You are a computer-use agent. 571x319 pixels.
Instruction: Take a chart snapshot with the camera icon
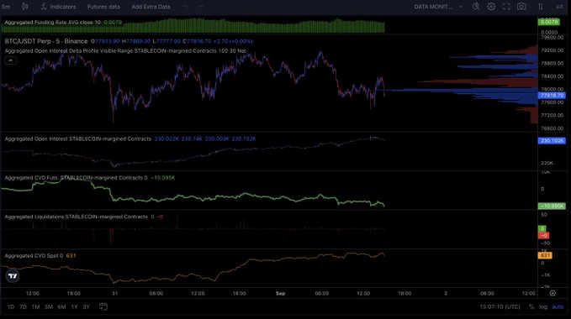pyautogui.click(x=521, y=7)
